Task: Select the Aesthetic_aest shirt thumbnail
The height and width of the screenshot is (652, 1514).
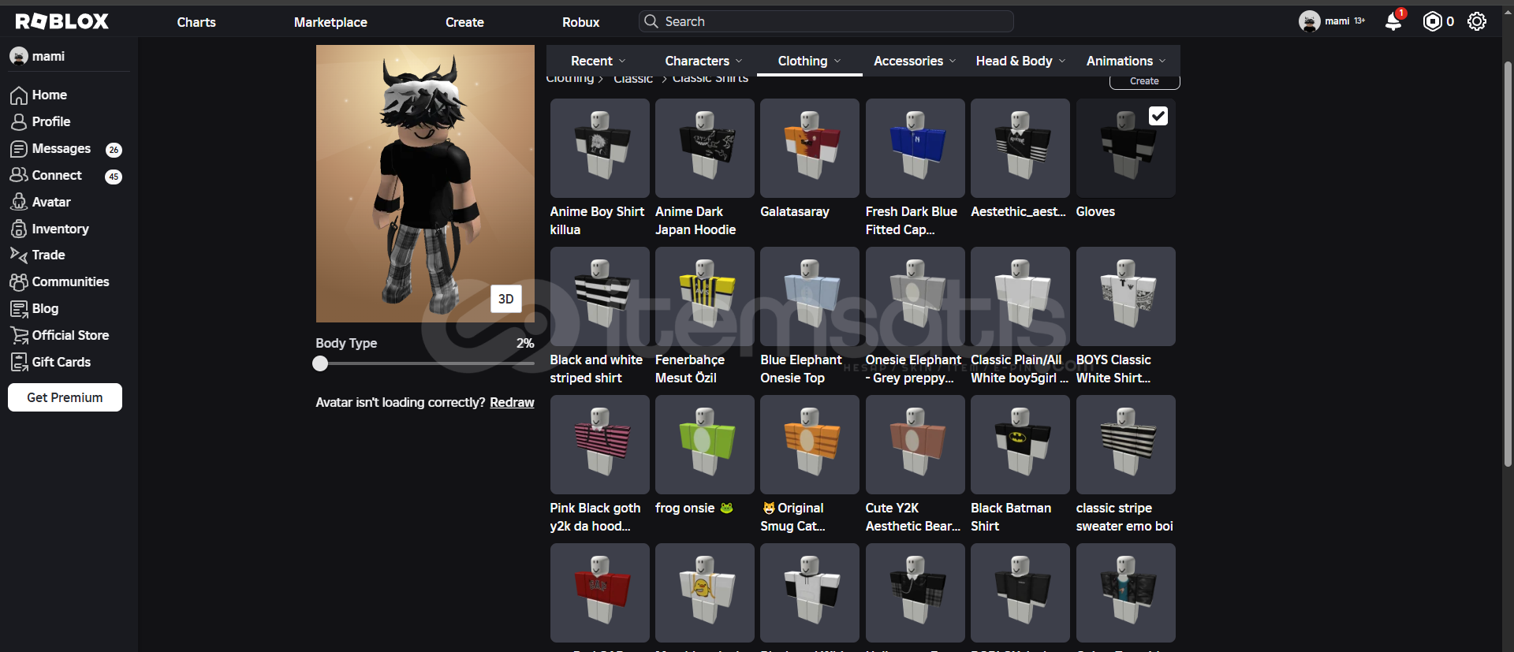Action: [1020, 148]
